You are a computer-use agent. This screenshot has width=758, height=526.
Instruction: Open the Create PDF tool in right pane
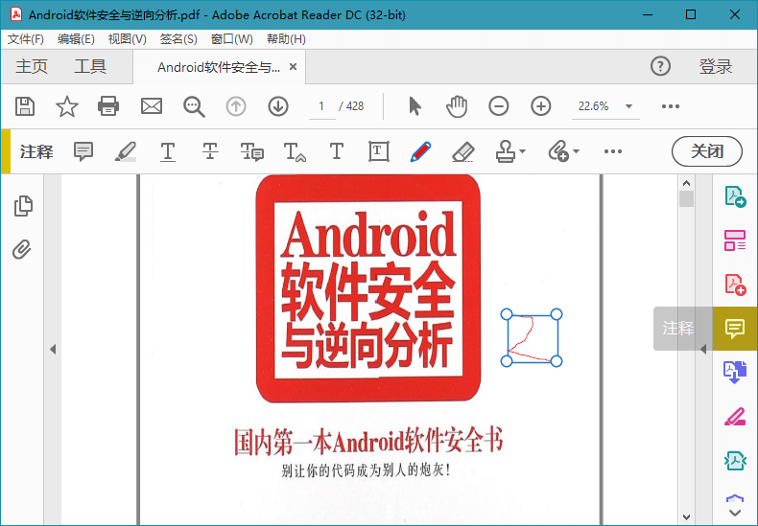pos(735,285)
